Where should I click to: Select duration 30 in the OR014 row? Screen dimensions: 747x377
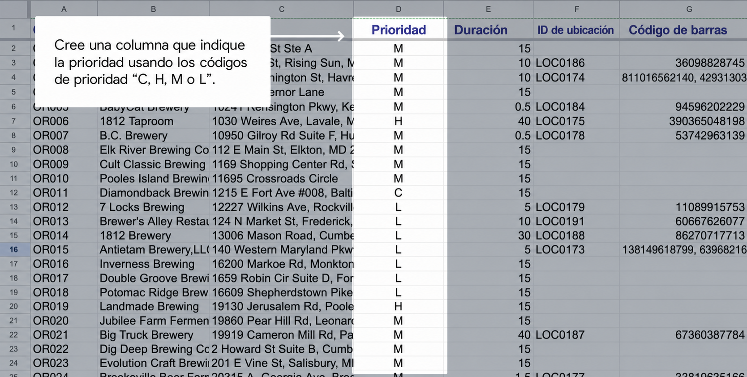[488, 235]
